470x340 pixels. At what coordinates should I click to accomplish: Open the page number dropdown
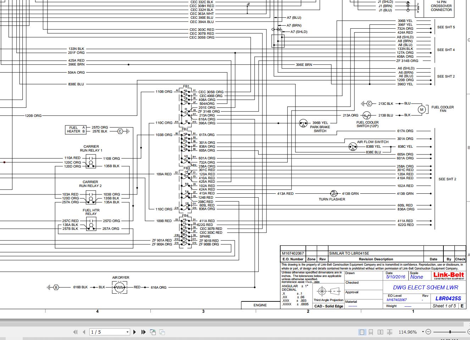[x=127, y=332]
